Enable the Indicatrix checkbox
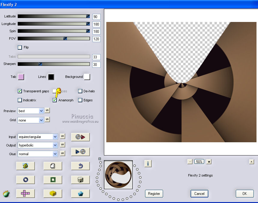 [x=20, y=100]
